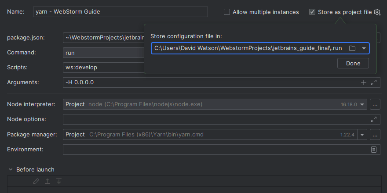
Task: Open settings gear beside Store as project file
Action: pyautogui.click(x=377, y=12)
